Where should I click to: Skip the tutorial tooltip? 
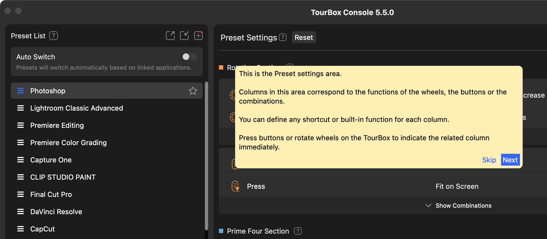489,160
